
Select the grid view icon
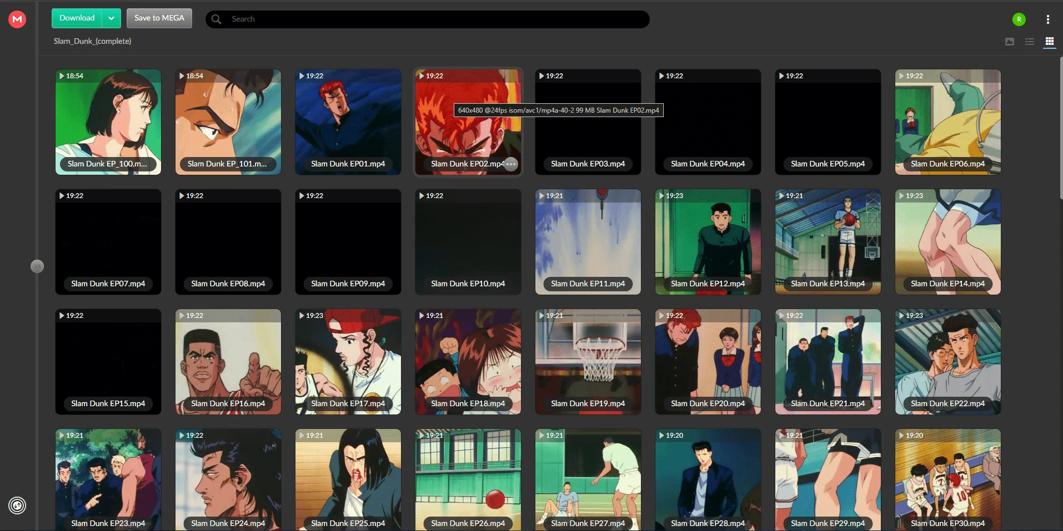1050,42
